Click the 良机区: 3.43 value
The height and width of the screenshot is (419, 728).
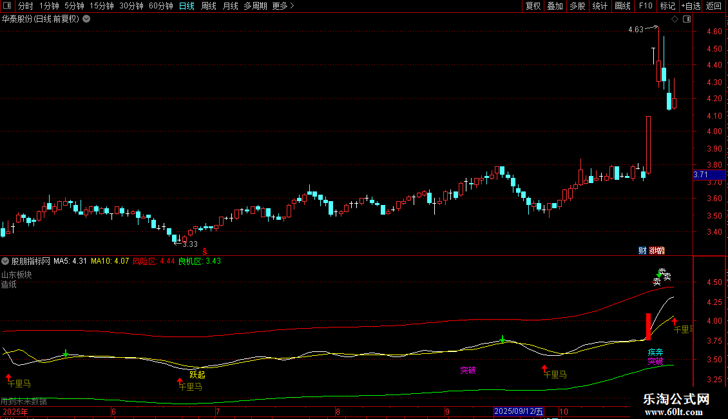click(200, 261)
